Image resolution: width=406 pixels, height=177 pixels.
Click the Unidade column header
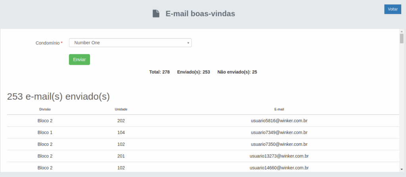(121, 110)
